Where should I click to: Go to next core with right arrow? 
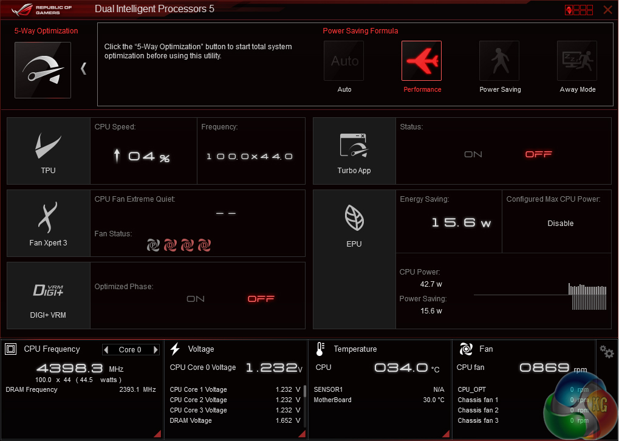(156, 350)
